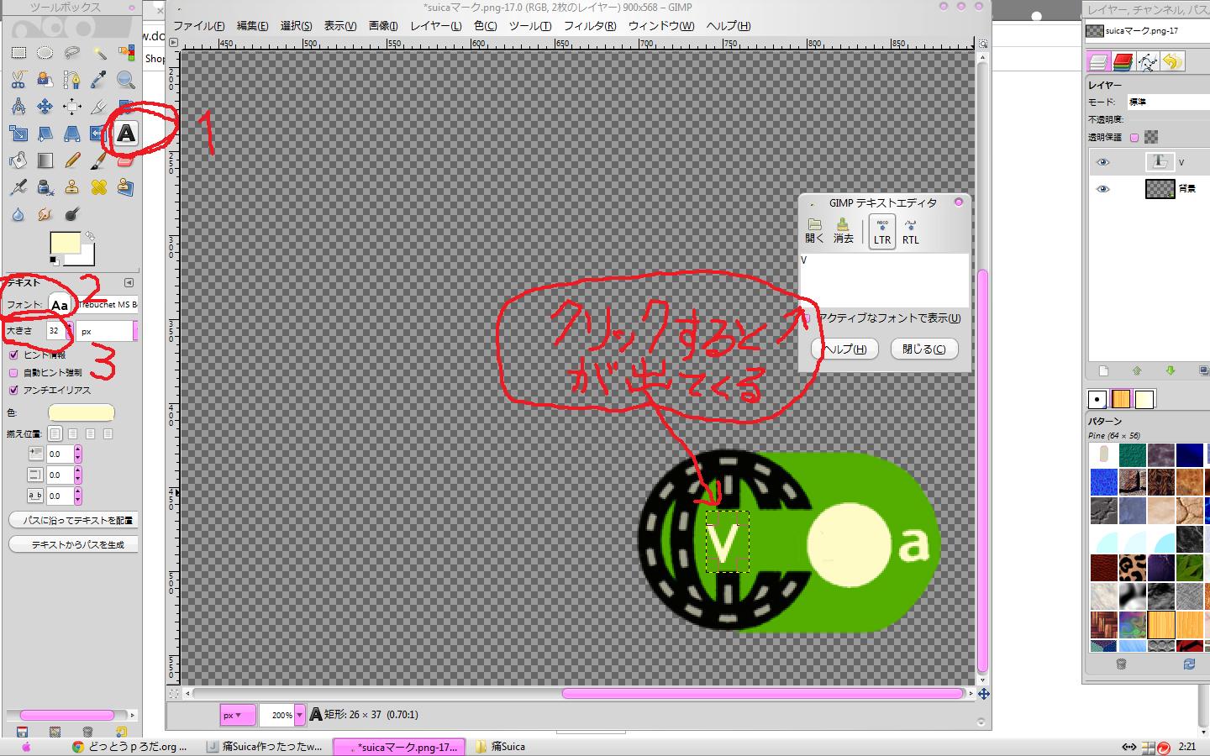Select the Crop knife tool
The width and height of the screenshot is (1210, 756).
click(x=99, y=107)
